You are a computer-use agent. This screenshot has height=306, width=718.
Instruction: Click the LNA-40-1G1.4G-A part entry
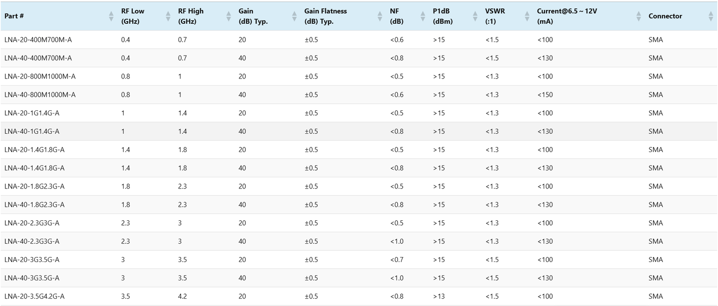(32, 131)
